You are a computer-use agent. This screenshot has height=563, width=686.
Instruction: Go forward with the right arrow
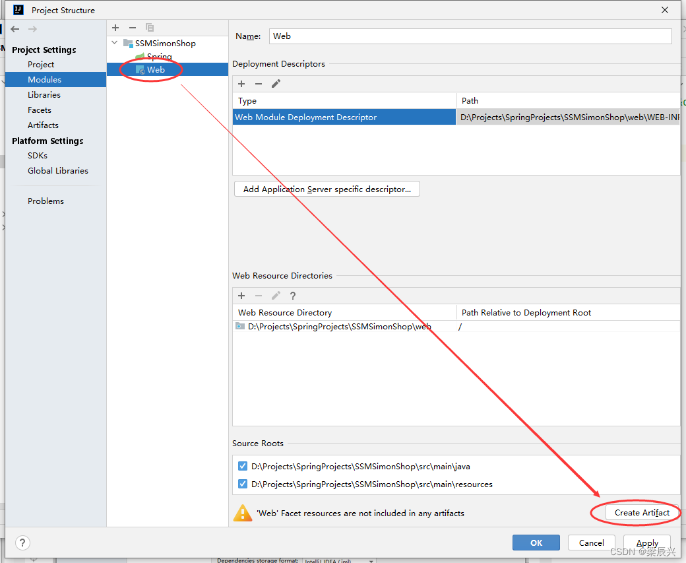tap(32, 29)
